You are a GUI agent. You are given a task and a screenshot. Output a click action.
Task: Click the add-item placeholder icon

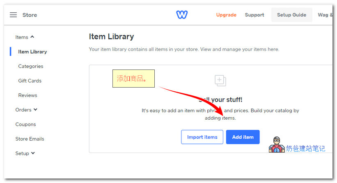pos(220,80)
